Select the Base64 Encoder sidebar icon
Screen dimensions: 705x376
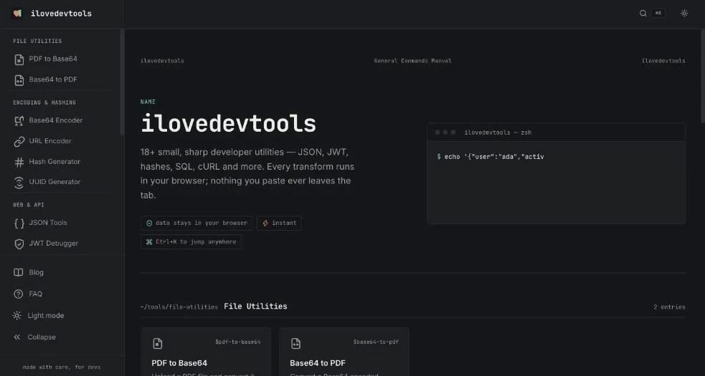(x=19, y=120)
